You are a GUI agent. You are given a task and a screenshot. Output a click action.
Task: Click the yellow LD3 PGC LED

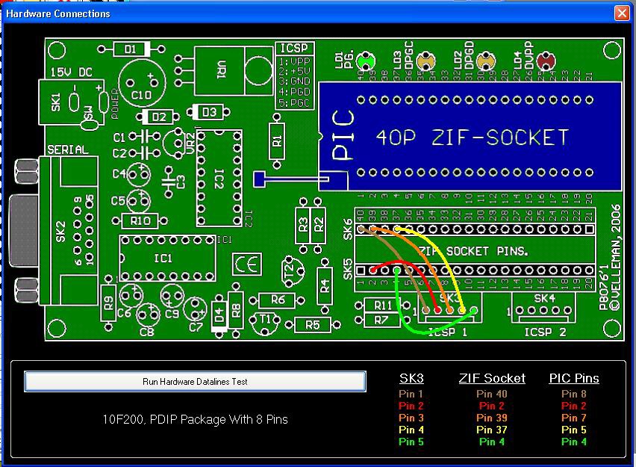coord(425,61)
